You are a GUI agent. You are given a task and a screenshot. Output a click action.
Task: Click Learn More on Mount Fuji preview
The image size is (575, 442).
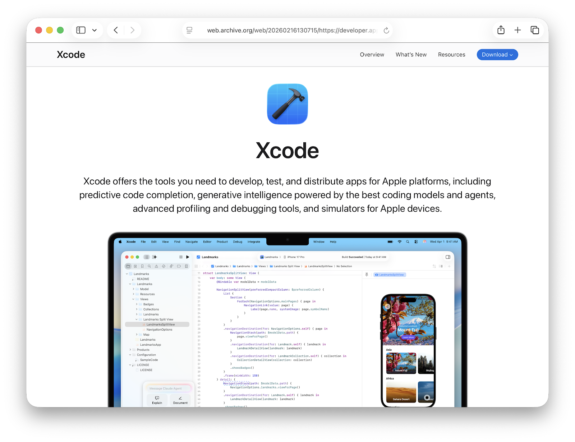[x=408, y=337]
